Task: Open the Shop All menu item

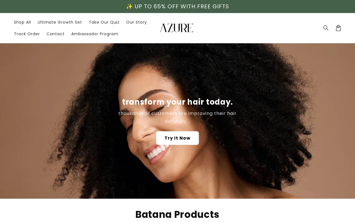Action: coord(22,22)
